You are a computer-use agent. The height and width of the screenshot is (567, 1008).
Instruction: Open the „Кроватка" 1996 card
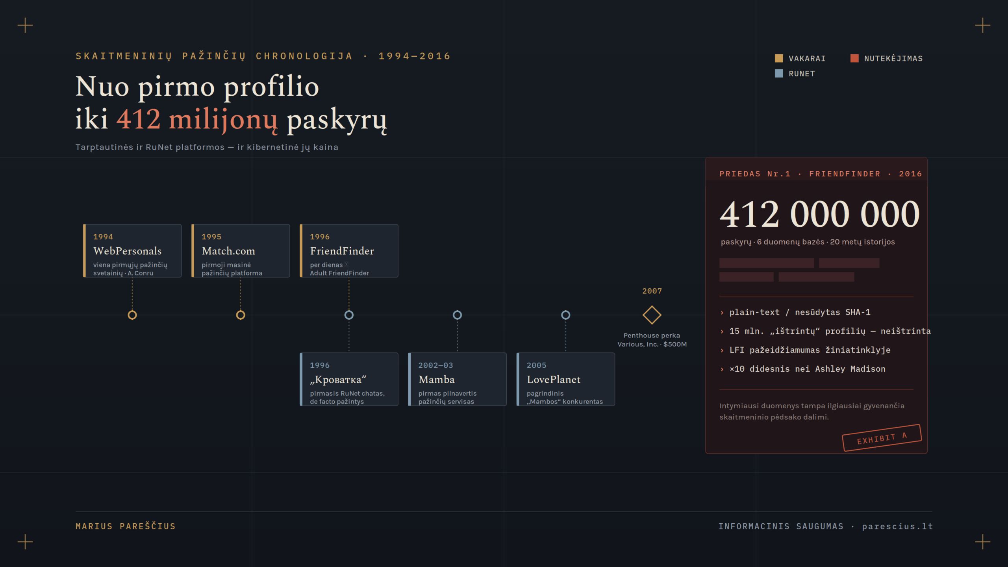[349, 379]
